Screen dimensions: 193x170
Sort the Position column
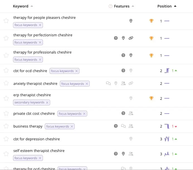175,6
